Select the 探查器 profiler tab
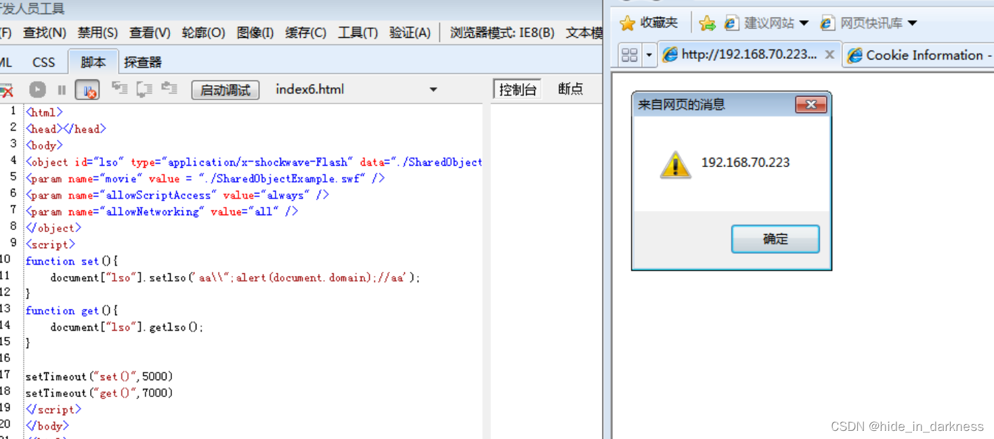The image size is (994, 439). click(x=143, y=62)
